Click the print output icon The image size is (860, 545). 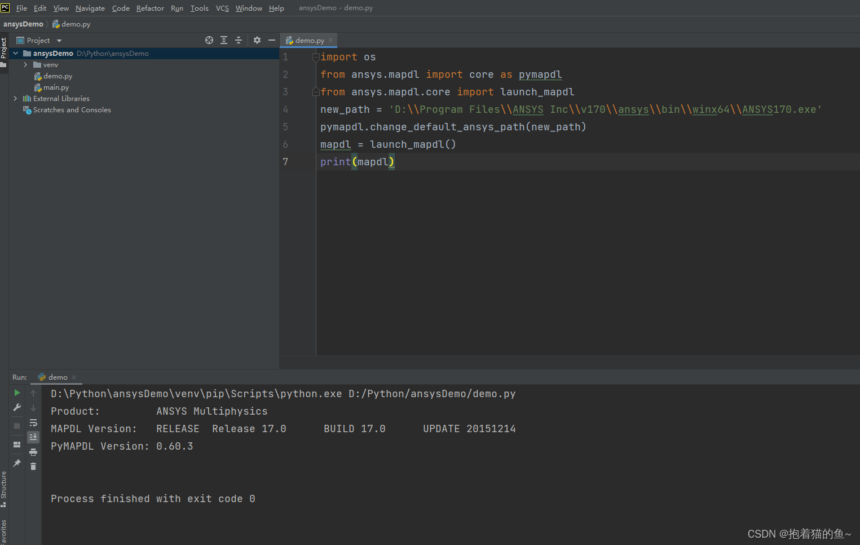click(33, 452)
